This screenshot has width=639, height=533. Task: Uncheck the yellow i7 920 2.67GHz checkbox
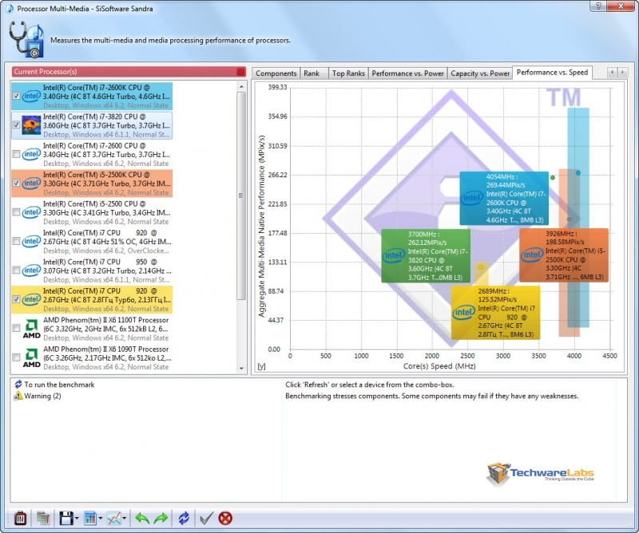click(x=16, y=299)
